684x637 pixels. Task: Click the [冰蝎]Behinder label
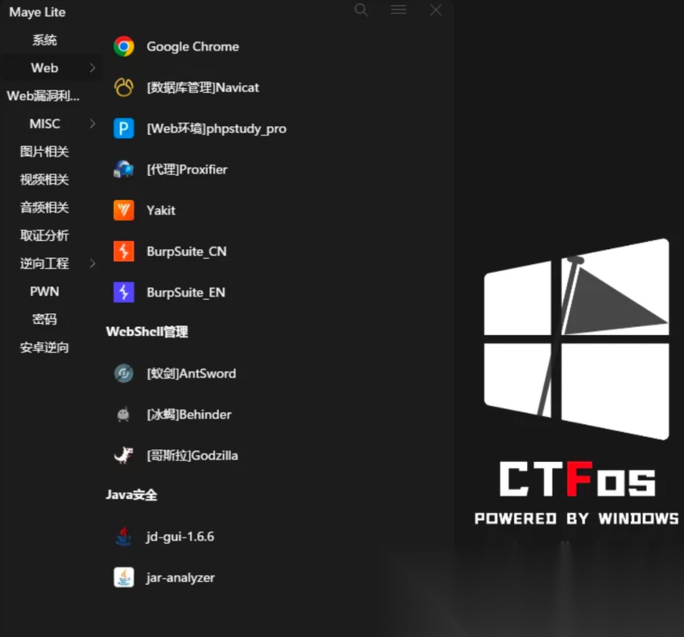189,415
